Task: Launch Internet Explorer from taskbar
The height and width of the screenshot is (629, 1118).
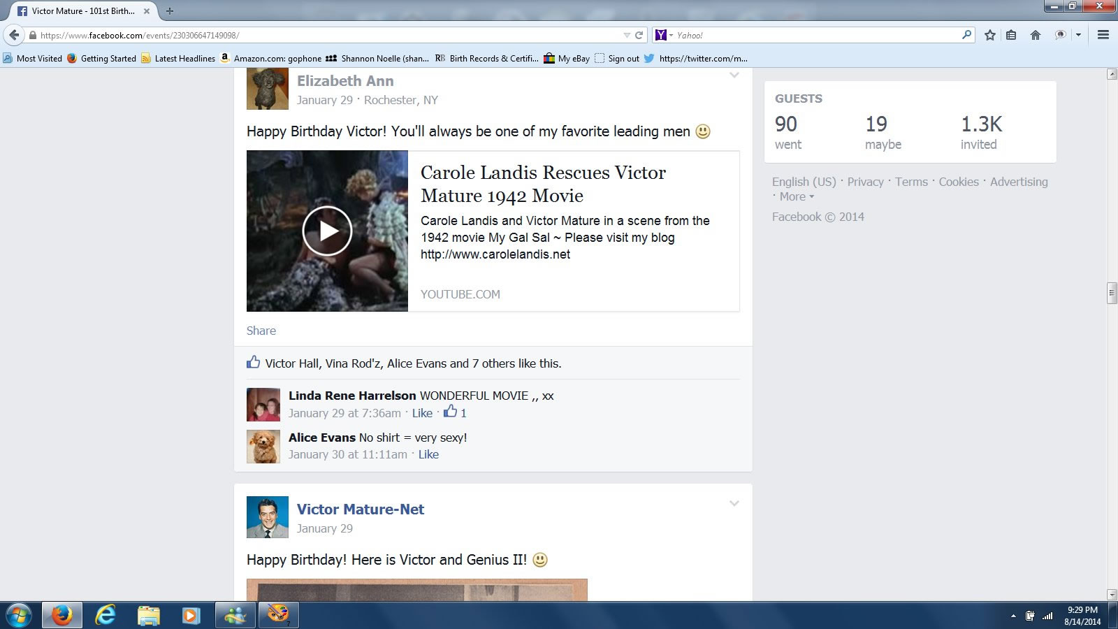Action: click(x=106, y=616)
